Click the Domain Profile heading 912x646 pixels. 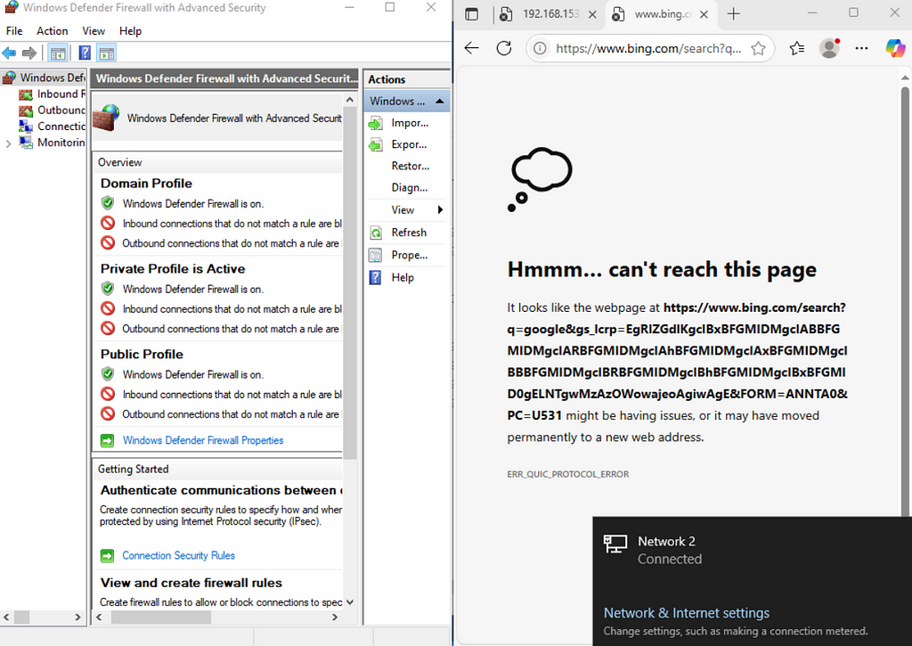(x=146, y=184)
